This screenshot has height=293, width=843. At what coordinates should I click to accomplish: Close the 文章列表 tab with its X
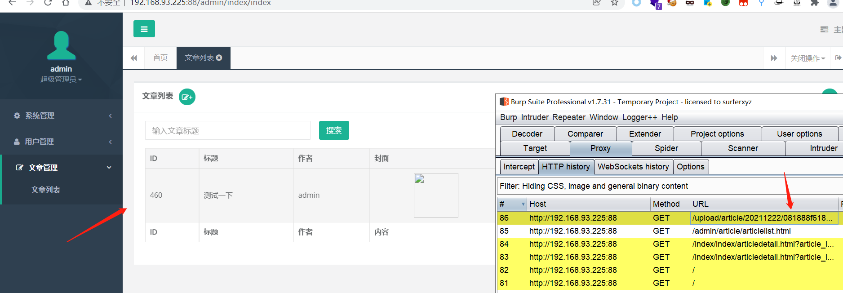tap(219, 58)
